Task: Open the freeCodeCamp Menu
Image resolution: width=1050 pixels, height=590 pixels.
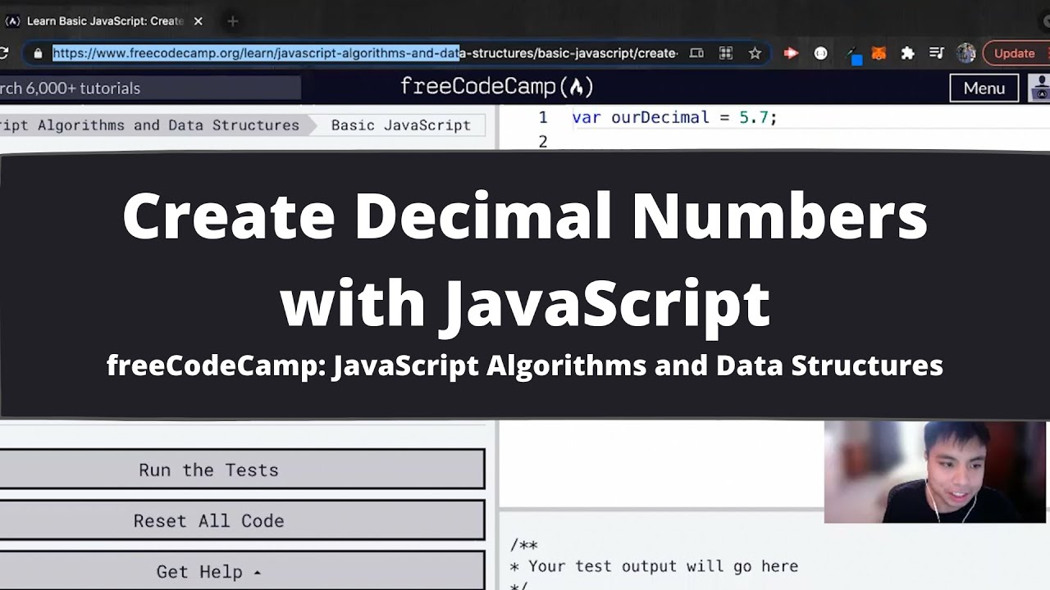Action: (984, 88)
